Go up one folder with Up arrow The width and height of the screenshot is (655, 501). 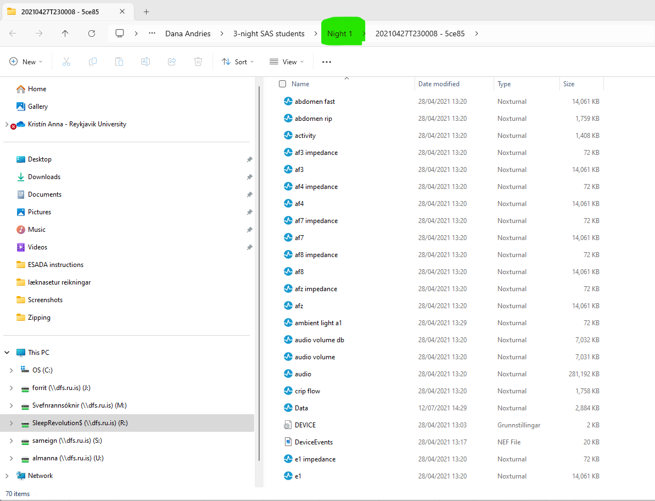pos(65,34)
